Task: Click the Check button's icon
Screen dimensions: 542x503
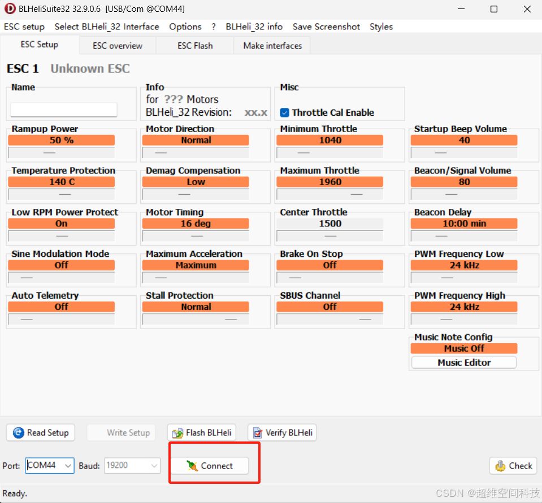Action: (x=500, y=466)
